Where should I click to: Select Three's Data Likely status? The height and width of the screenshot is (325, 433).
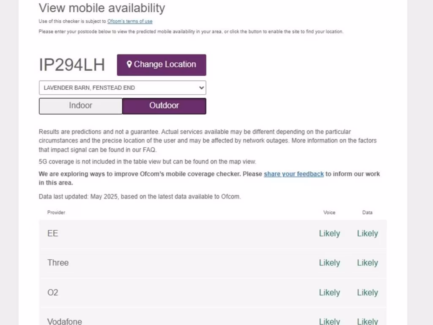tap(367, 263)
